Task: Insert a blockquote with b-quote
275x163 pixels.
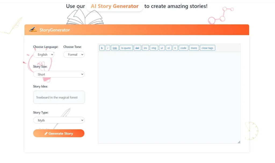Action: click(126, 48)
